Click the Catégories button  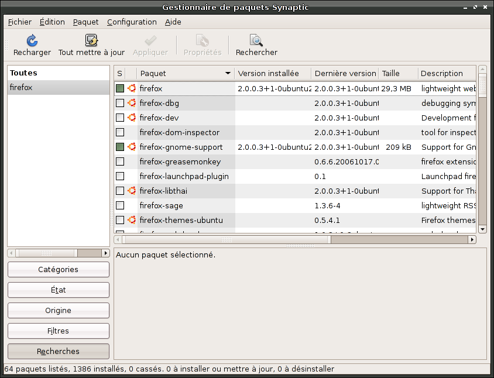(x=58, y=270)
